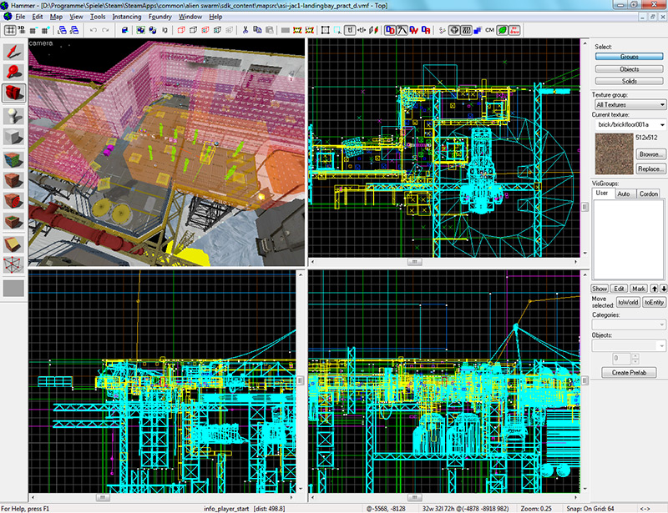
Task: Click the Browse texture button
Action: [x=650, y=154]
